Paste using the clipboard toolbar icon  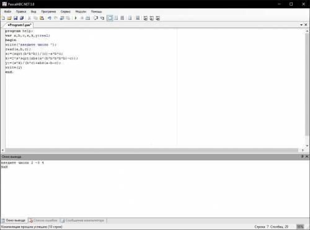click(42, 18)
